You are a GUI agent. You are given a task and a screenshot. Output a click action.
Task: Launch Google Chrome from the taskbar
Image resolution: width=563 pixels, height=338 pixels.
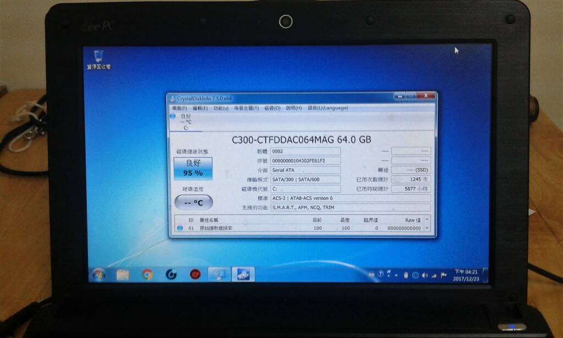click(147, 275)
